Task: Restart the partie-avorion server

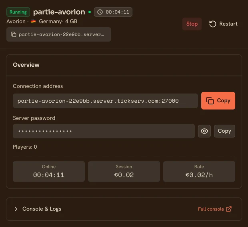Action: click(223, 24)
